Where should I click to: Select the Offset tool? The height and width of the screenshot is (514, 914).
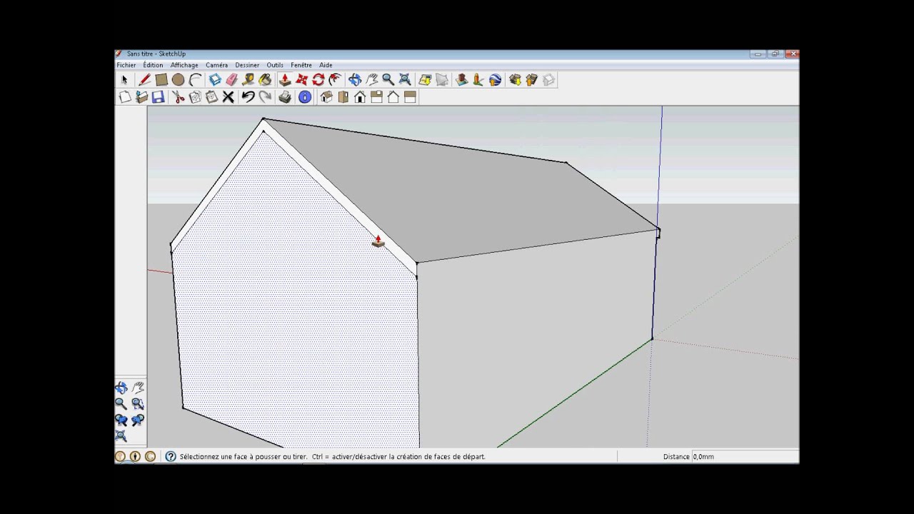point(335,80)
